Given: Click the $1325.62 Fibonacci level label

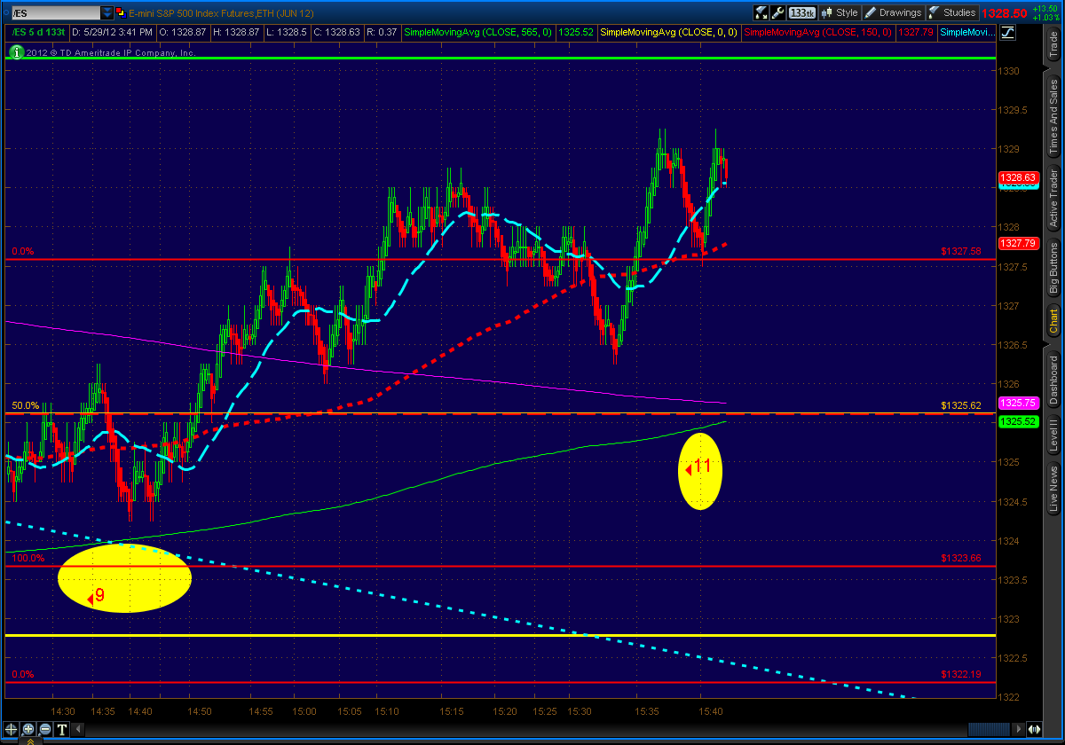Looking at the screenshot, I should (962, 405).
